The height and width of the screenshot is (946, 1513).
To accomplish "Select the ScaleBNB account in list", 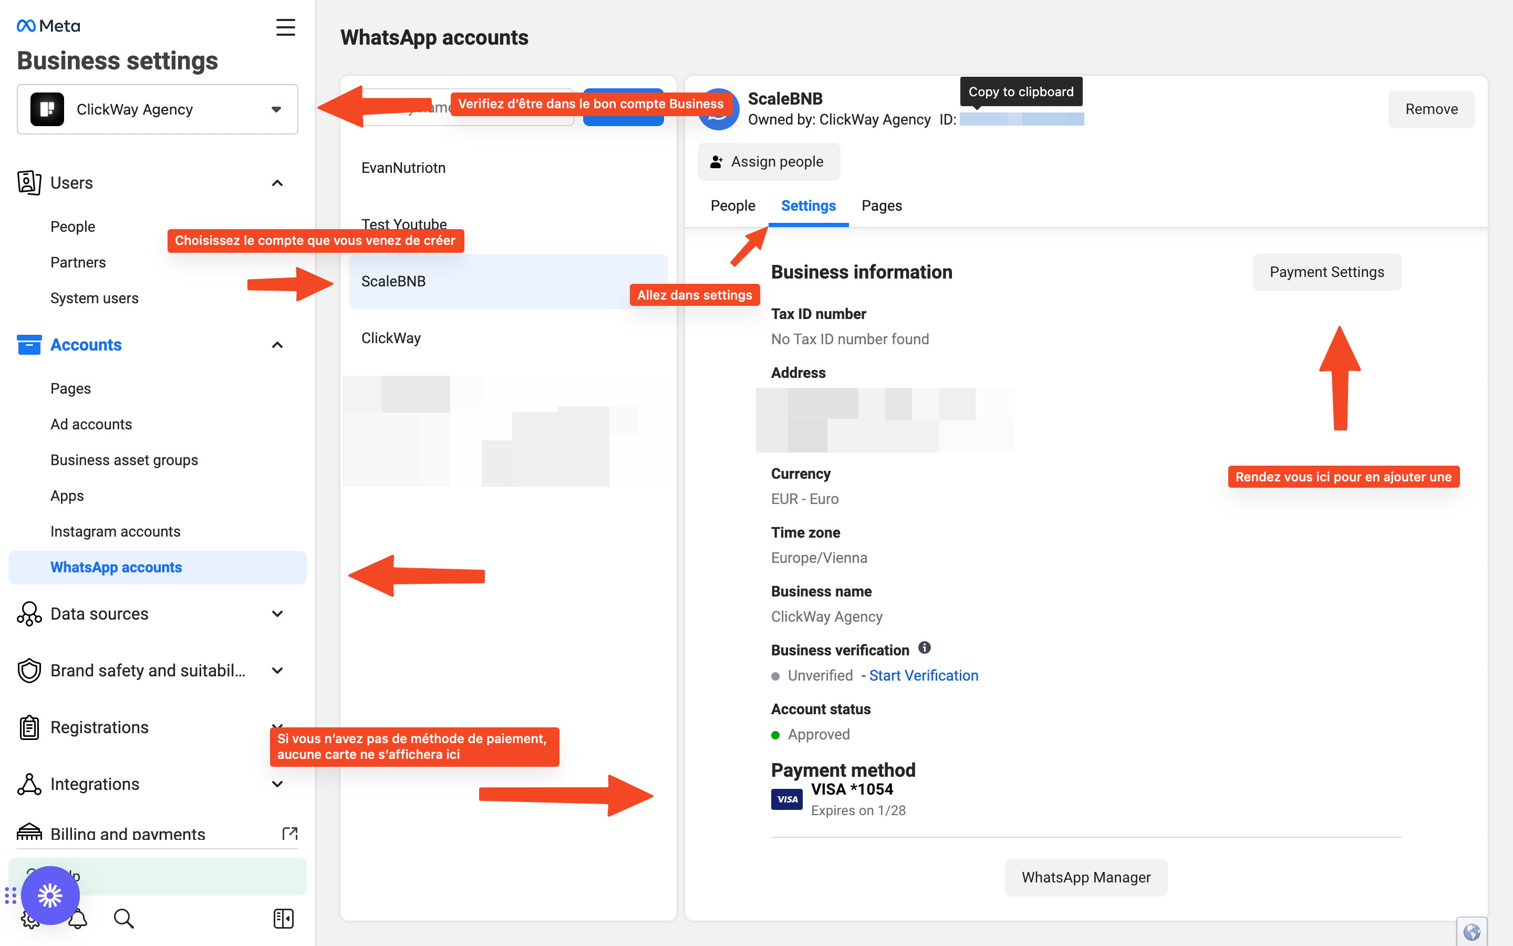I will (x=509, y=282).
